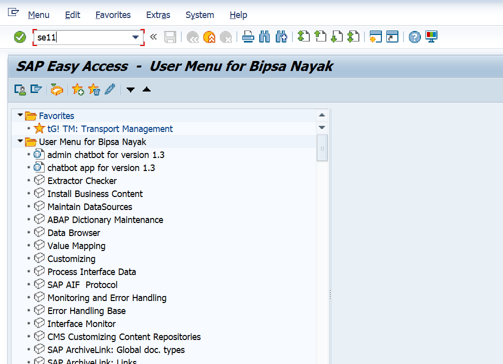Open the Help question mark icon
The image size is (503, 364).
(x=414, y=37)
